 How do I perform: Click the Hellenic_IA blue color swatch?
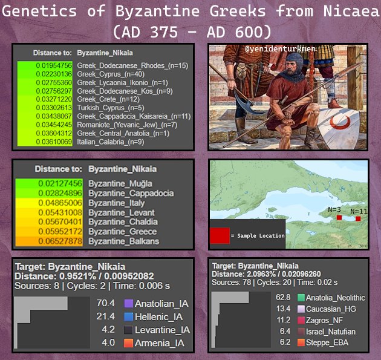tap(128, 316)
